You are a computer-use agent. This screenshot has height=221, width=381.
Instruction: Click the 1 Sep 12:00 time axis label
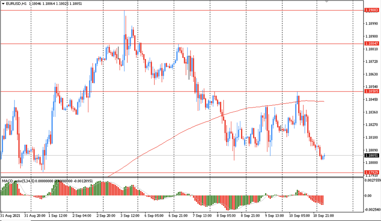click(x=58, y=216)
